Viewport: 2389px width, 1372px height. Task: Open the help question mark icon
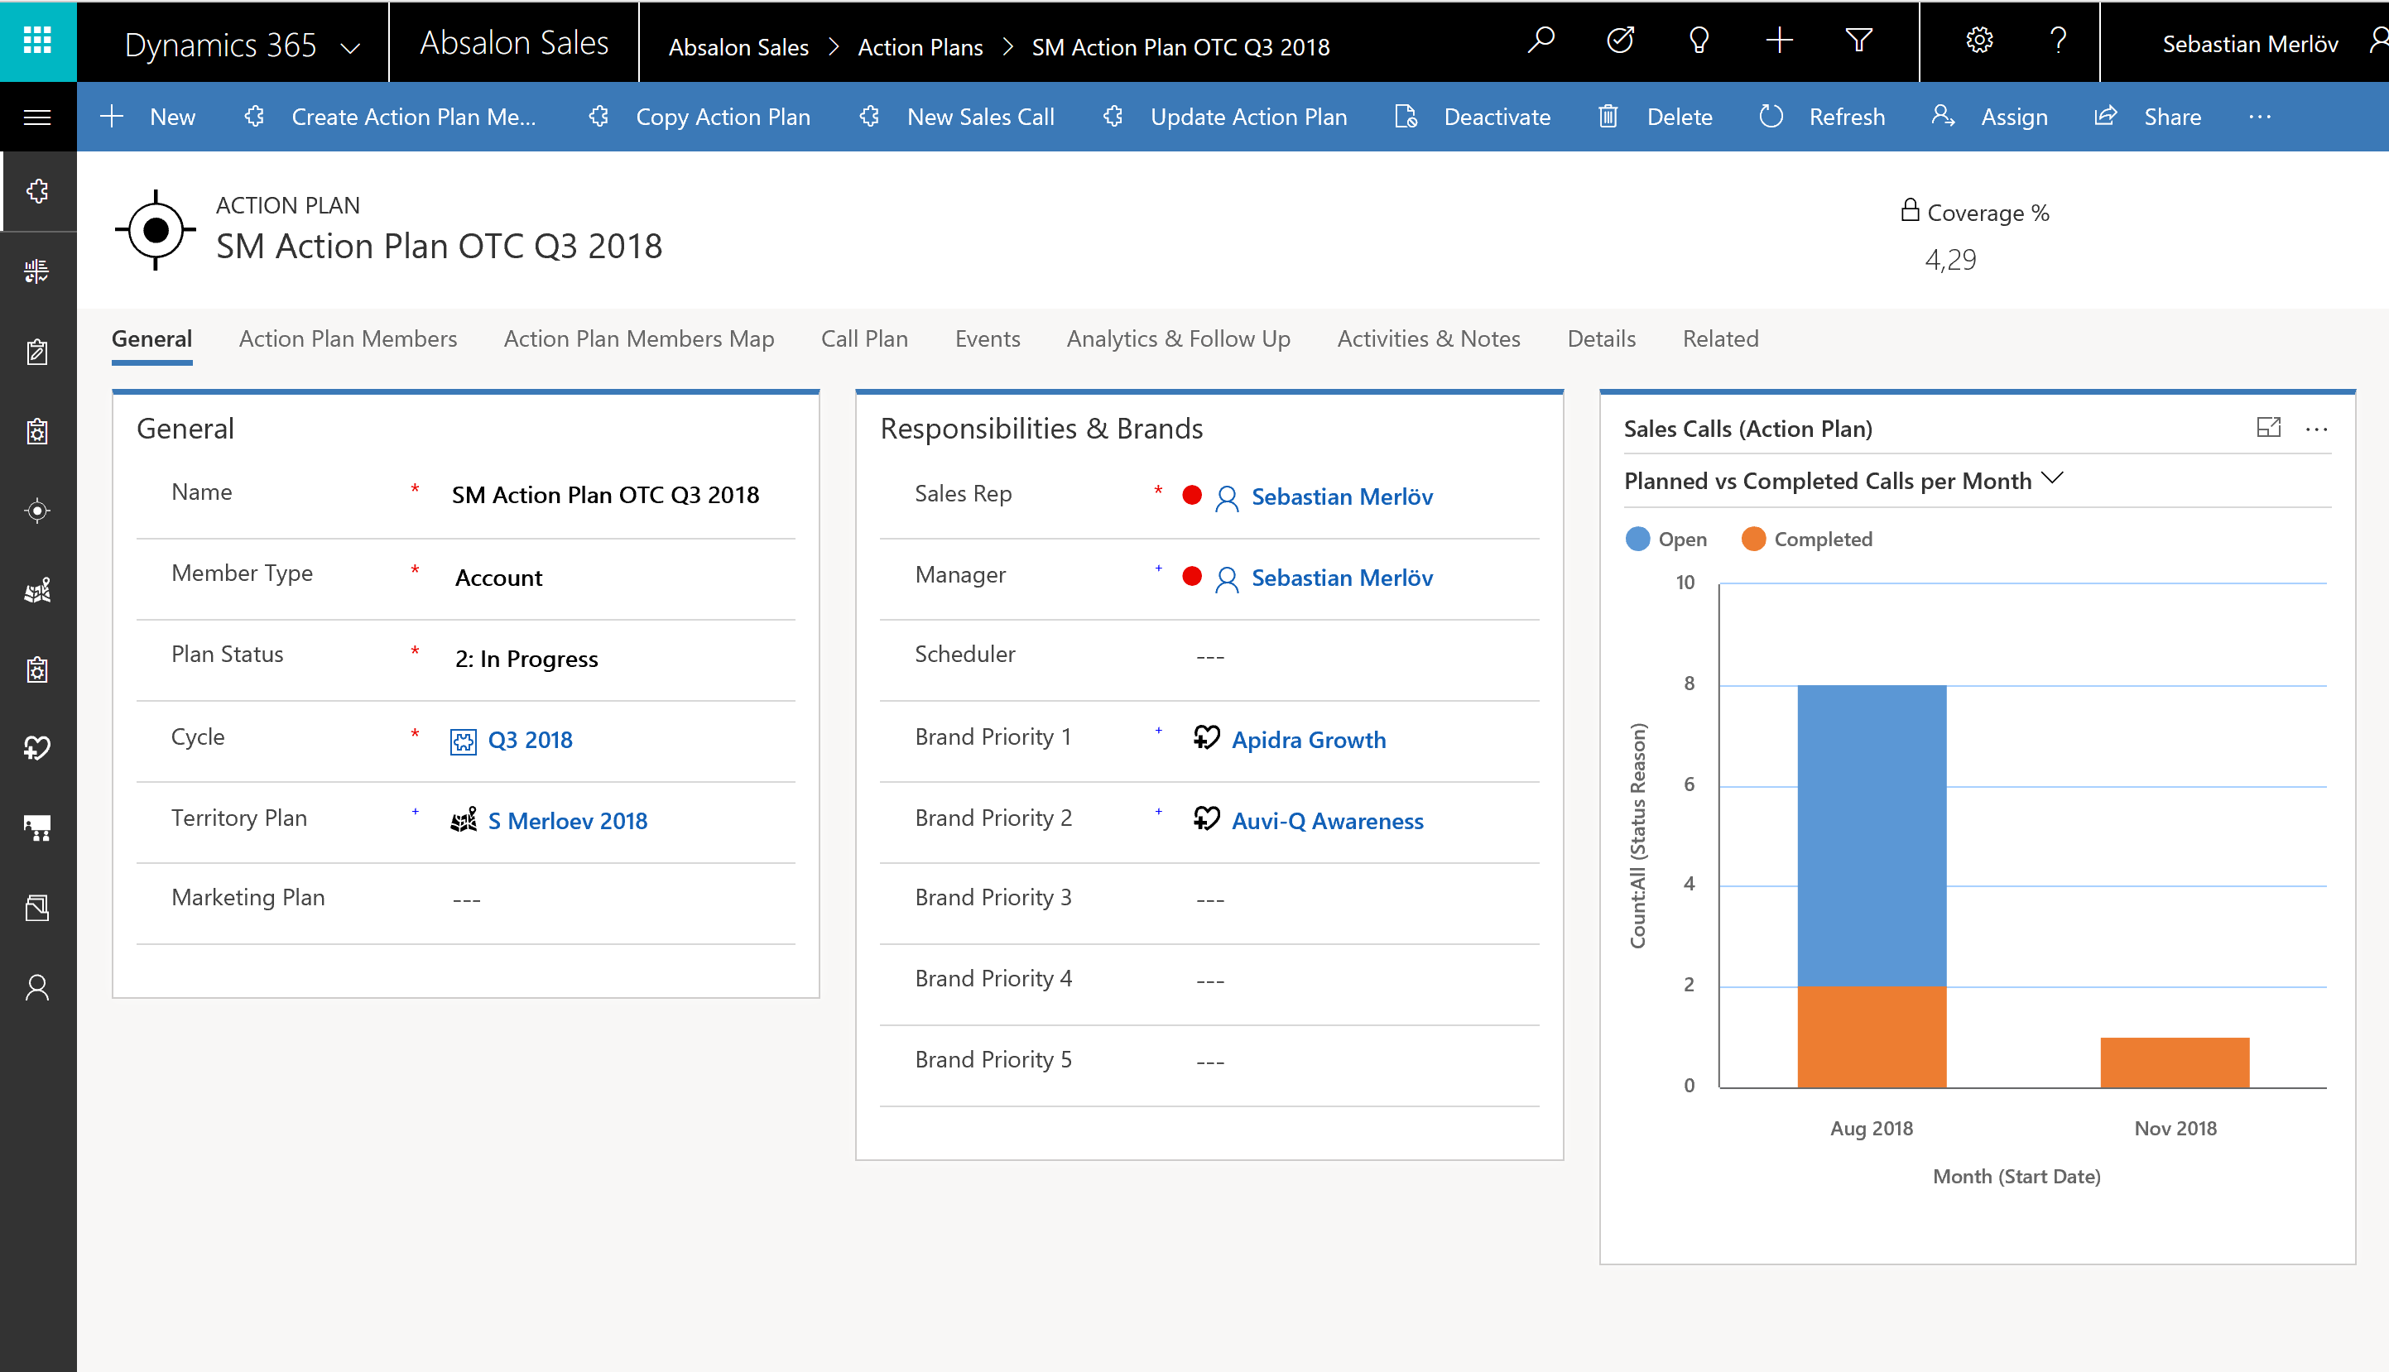(2058, 41)
